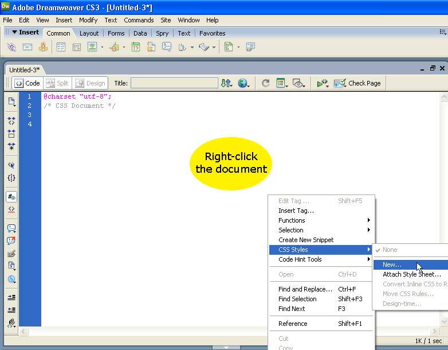The height and width of the screenshot is (350, 448).
Task: Open Script dropdown arrow in Insert bar
Action: pos(214,47)
